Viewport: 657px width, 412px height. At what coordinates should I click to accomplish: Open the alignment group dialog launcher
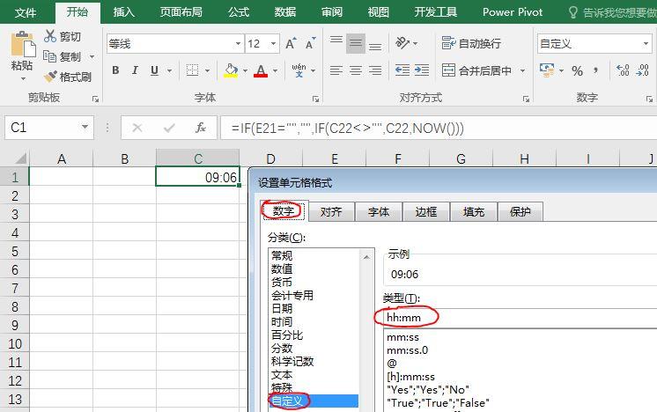527,99
